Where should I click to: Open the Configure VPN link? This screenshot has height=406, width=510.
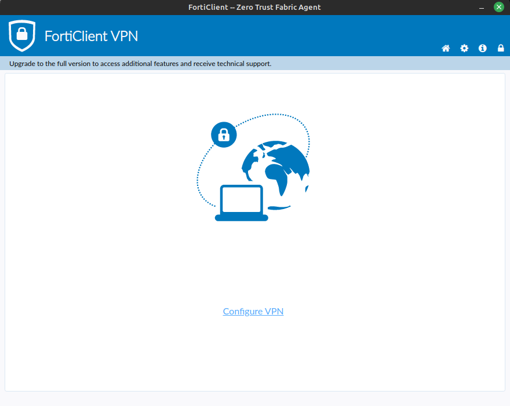[x=253, y=312]
